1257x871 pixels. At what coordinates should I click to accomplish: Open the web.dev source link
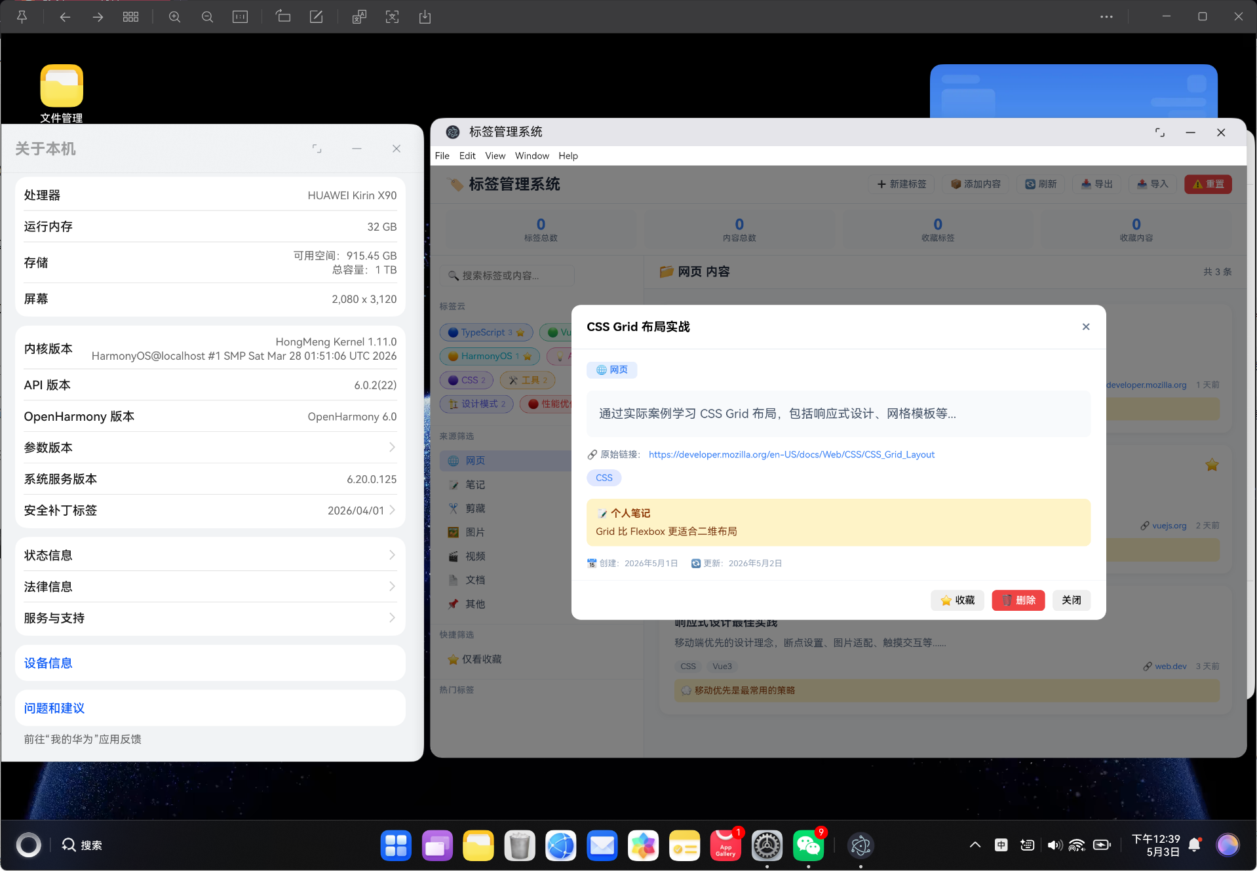[x=1170, y=666]
